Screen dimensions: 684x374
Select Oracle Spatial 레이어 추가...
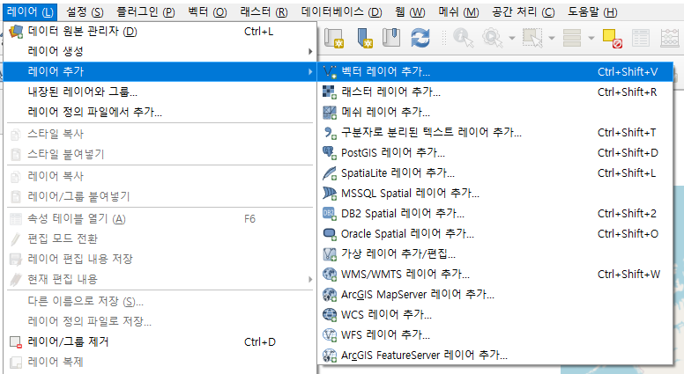pyautogui.click(x=495, y=233)
